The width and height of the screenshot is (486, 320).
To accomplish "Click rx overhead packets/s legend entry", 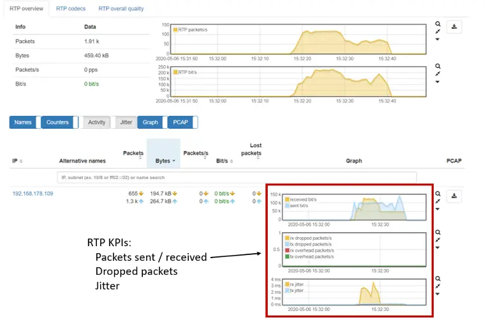I will click(309, 251).
